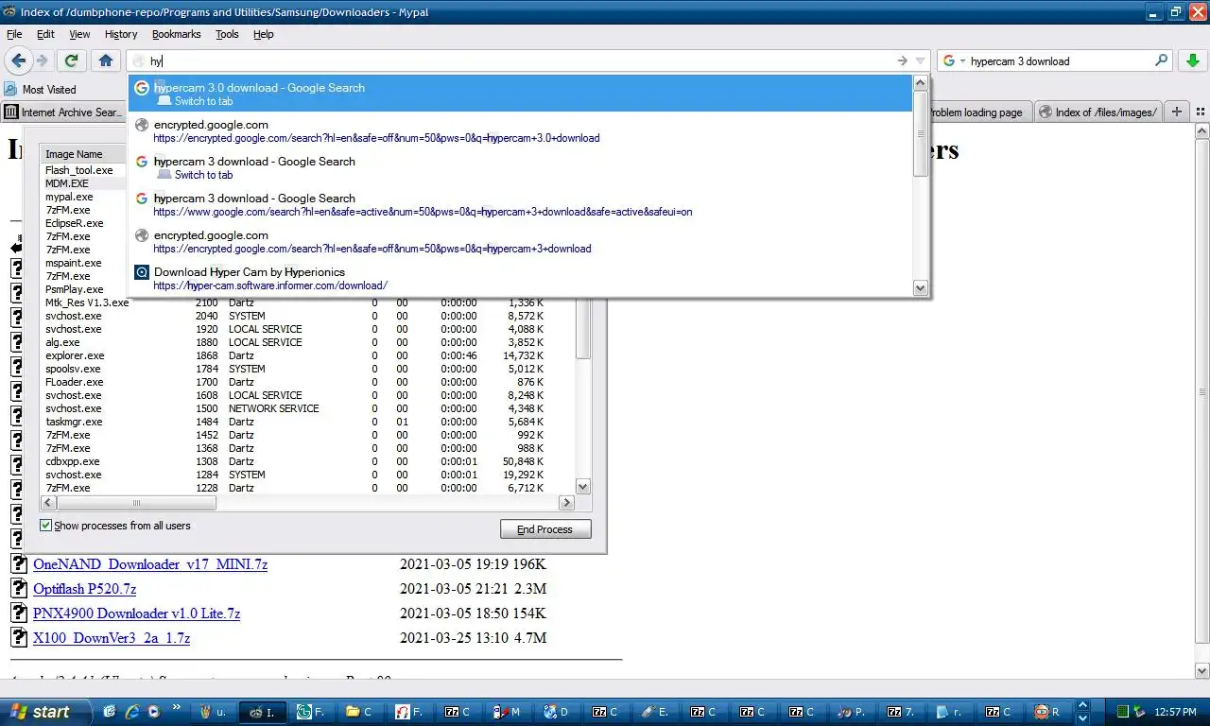Image resolution: width=1210 pixels, height=726 pixels.
Task: Open a new tab with plus button
Action: click(1177, 112)
